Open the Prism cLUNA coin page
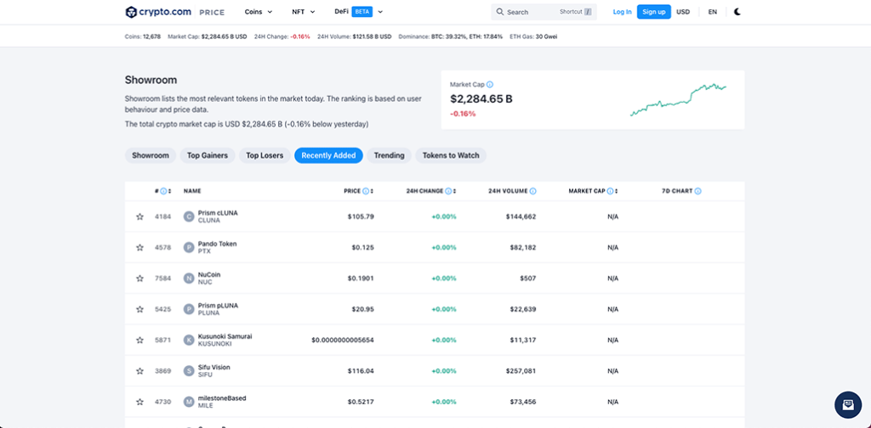871x428 pixels. point(218,213)
